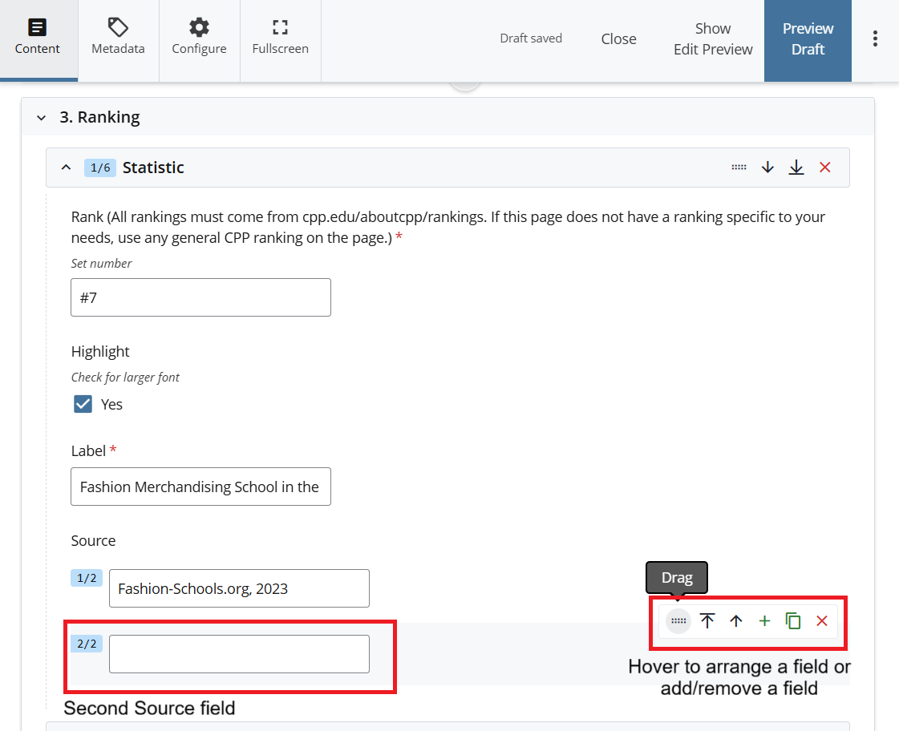The height and width of the screenshot is (731, 899).
Task: Add a new Source field with plus icon
Action: tap(764, 621)
